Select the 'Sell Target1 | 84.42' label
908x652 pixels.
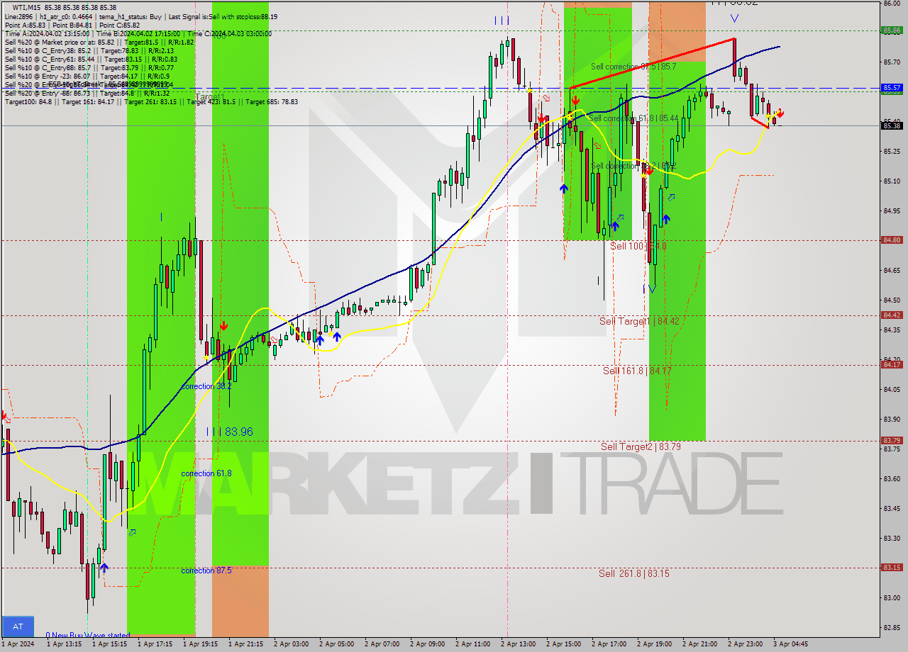pyautogui.click(x=639, y=321)
